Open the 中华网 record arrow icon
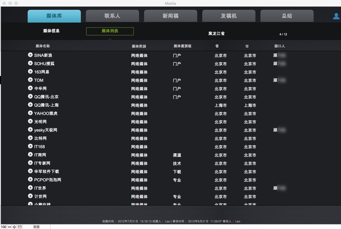 tap(30, 88)
